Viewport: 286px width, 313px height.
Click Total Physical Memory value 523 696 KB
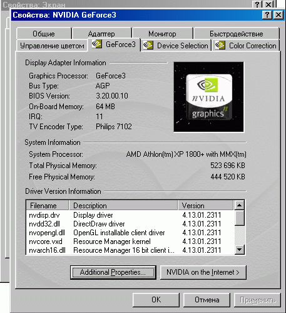(228, 166)
